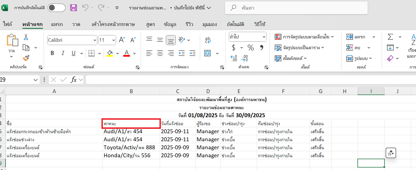Screen dimensions: 416x170
Task: Toggle middle vertical alignment
Action: click(x=160, y=40)
